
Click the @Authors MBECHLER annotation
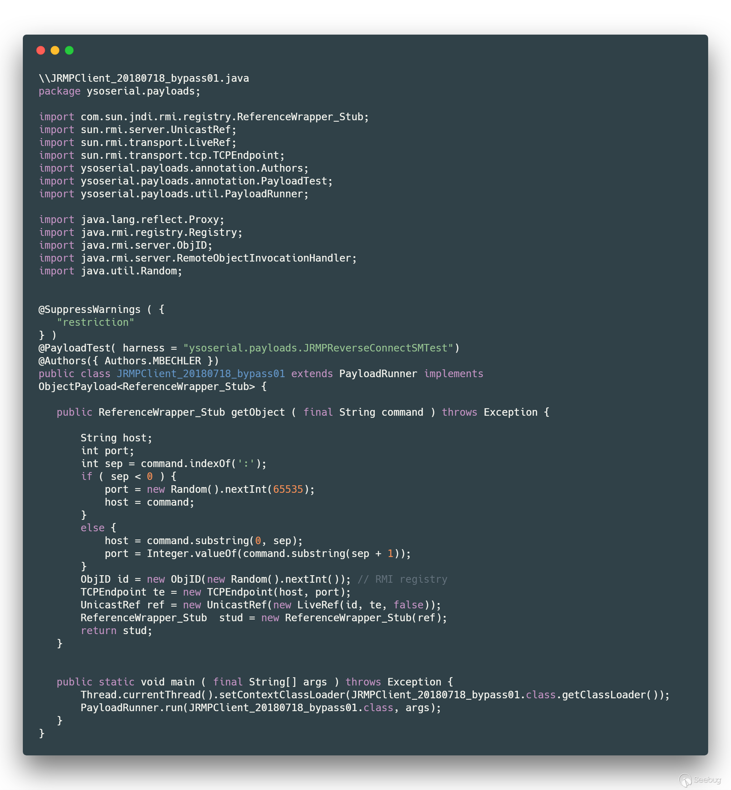(129, 361)
